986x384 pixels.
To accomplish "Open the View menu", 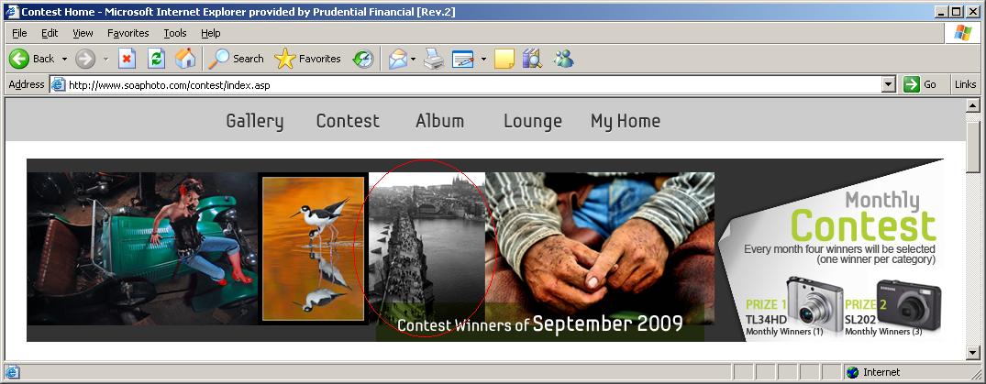I will 83,33.
